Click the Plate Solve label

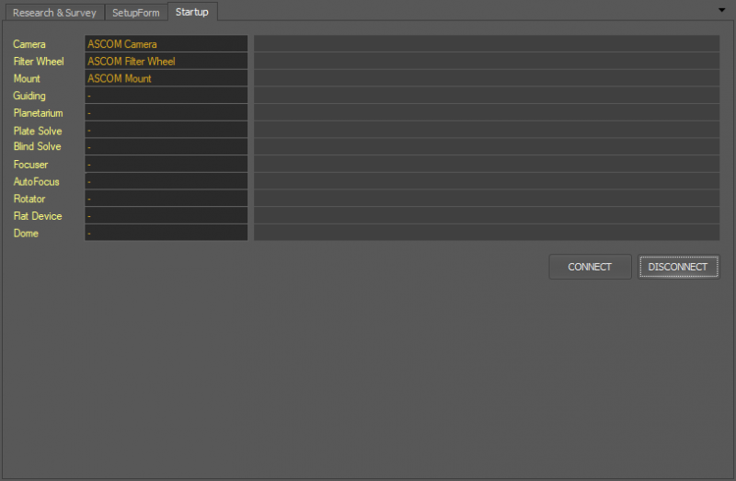[38, 131]
